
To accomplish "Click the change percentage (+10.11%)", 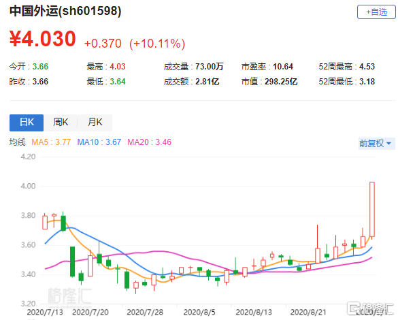I will click(x=157, y=44).
